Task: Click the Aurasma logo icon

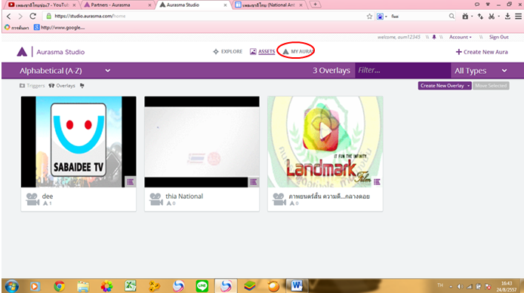Action: coord(22,52)
